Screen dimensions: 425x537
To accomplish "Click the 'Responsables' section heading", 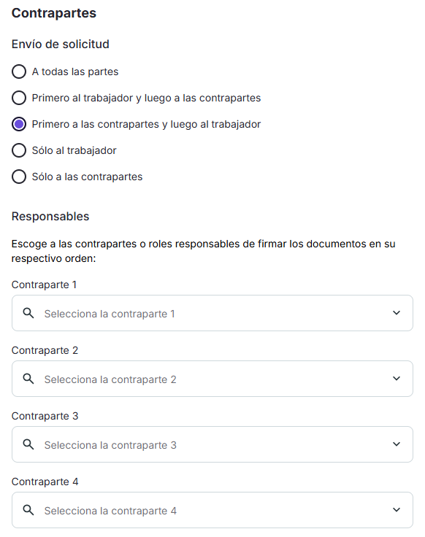I will pyautogui.click(x=50, y=217).
